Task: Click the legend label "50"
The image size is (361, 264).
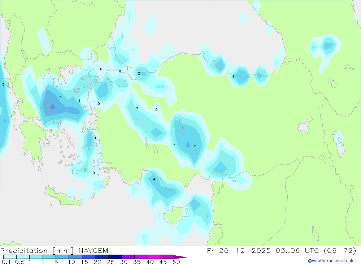Action: 177,262
